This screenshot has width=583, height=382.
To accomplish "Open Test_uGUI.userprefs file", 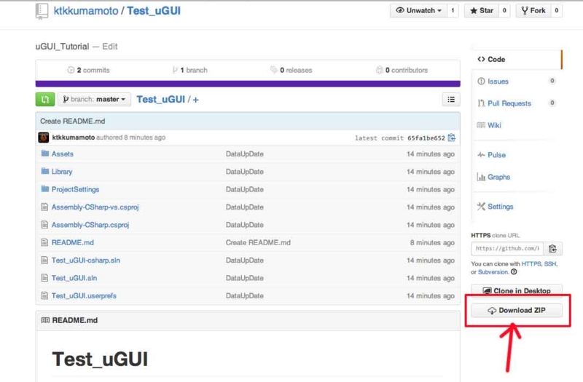I will point(84,296).
